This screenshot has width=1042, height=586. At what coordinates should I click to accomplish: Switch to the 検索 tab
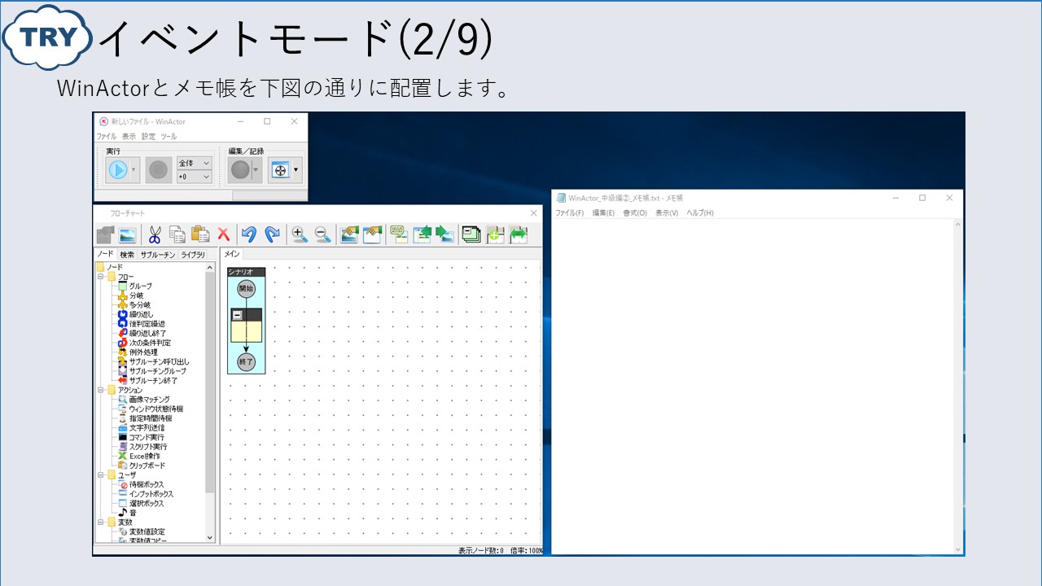pos(127,255)
